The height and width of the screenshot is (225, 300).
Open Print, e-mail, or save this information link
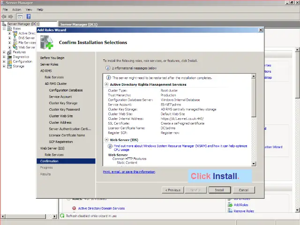(x=129, y=172)
